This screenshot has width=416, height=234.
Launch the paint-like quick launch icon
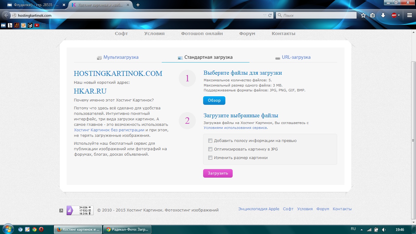click(x=27, y=229)
